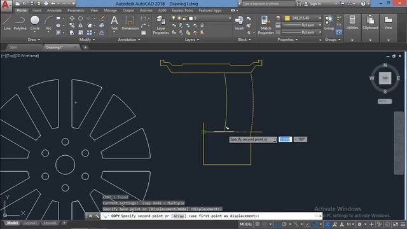This screenshot has height=229, width=407.
Task: Expand the Draw panel
Action: tap(34, 39)
